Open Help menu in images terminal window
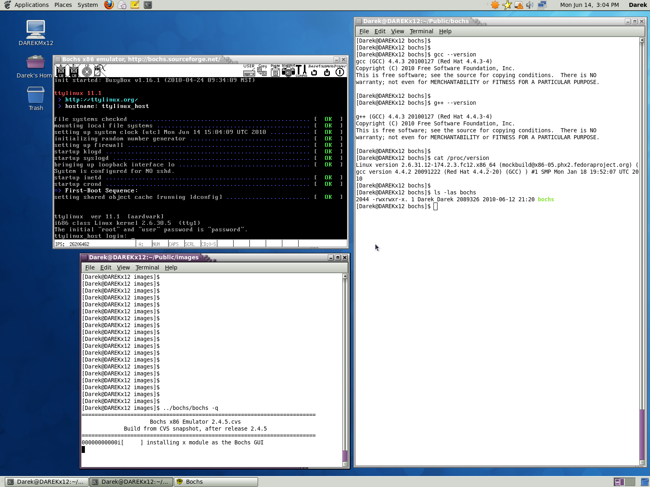Screen dimensions: 650x487 (x=171, y=267)
